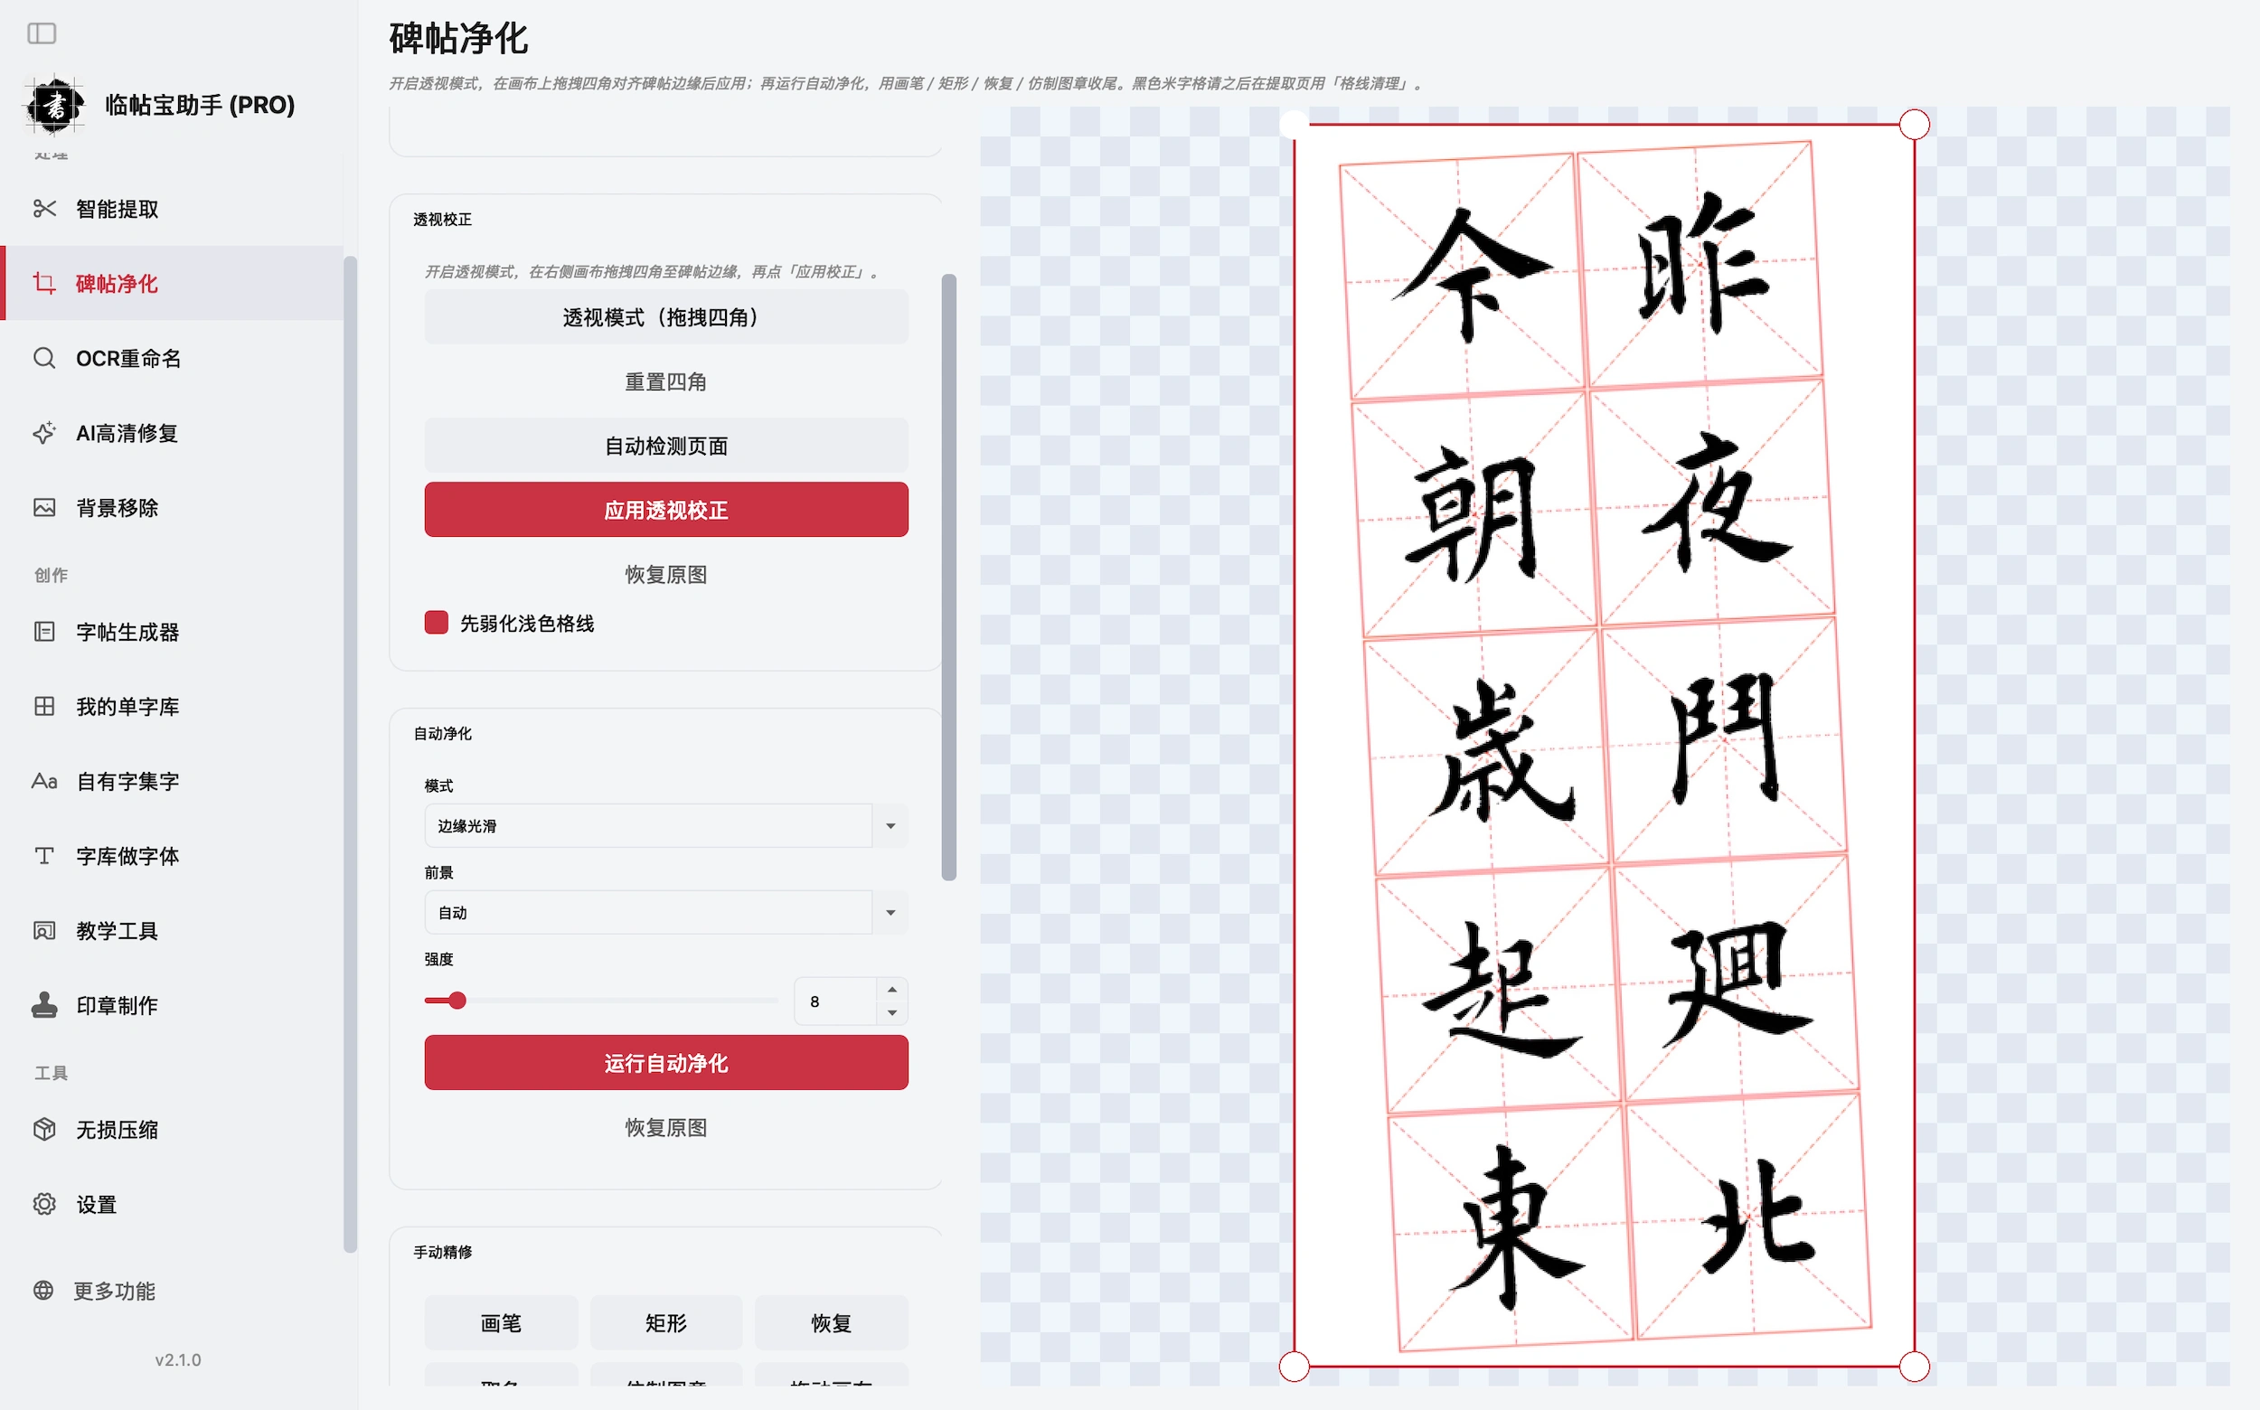Click the presentation icon for 教学工具

pyautogui.click(x=43, y=930)
